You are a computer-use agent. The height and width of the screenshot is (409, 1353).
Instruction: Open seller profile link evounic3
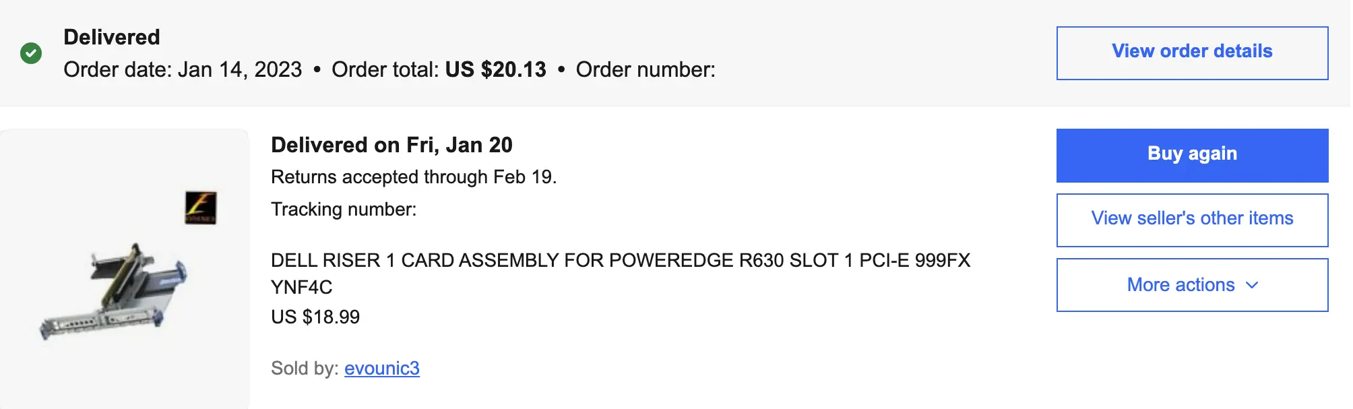(x=381, y=369)
